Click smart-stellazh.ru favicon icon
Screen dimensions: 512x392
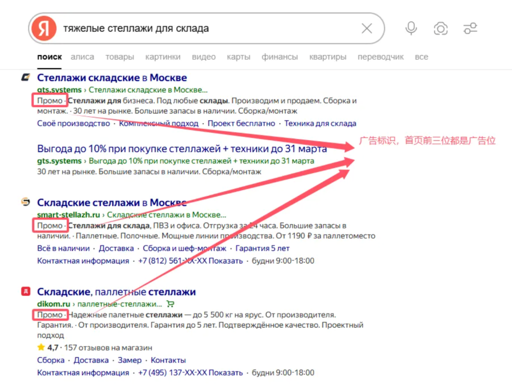[25, 202]
